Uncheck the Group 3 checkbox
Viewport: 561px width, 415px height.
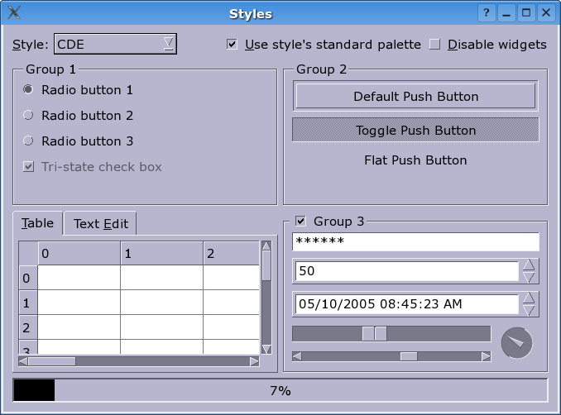[301, 221]
